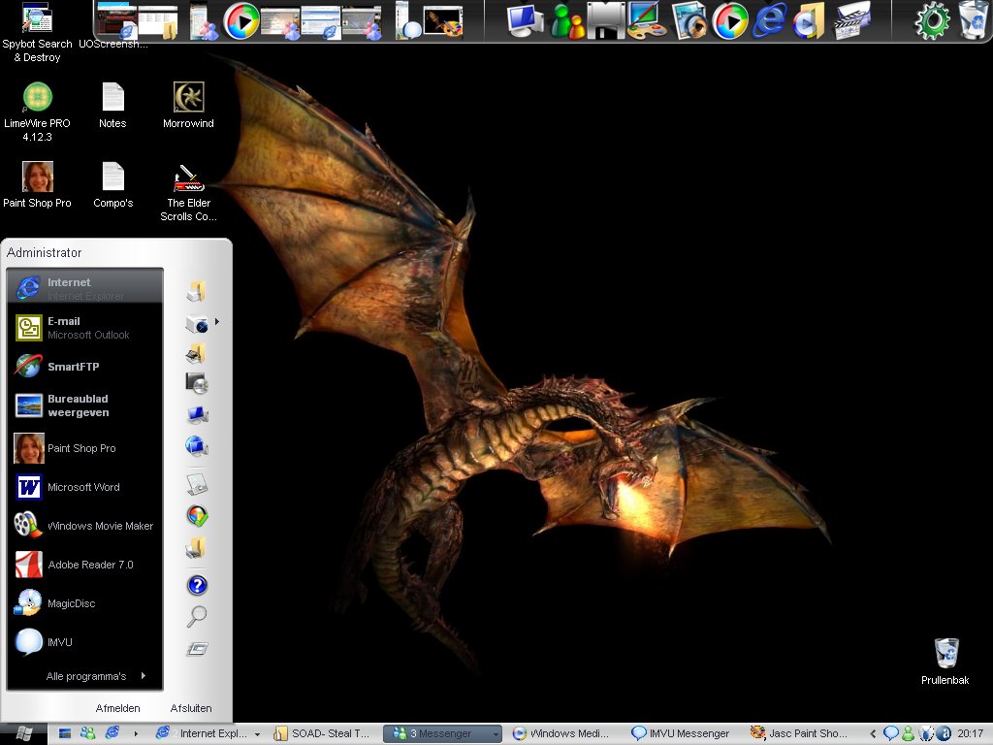The image size is (993, 745).
Task: Open Internet Explorer from the Start menu
Action: [x=85, y=287]
